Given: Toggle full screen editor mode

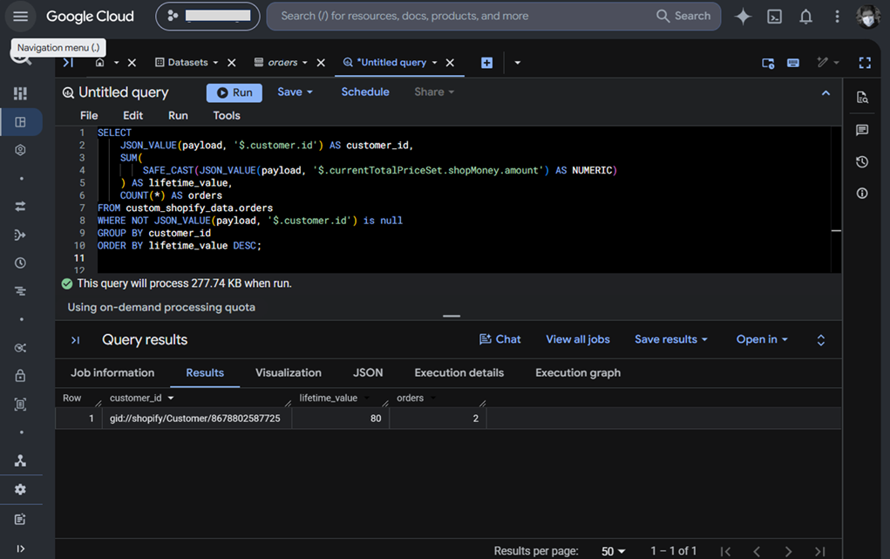Looking at the screenshot, I should pyautogui.click(x=865, y=63).
